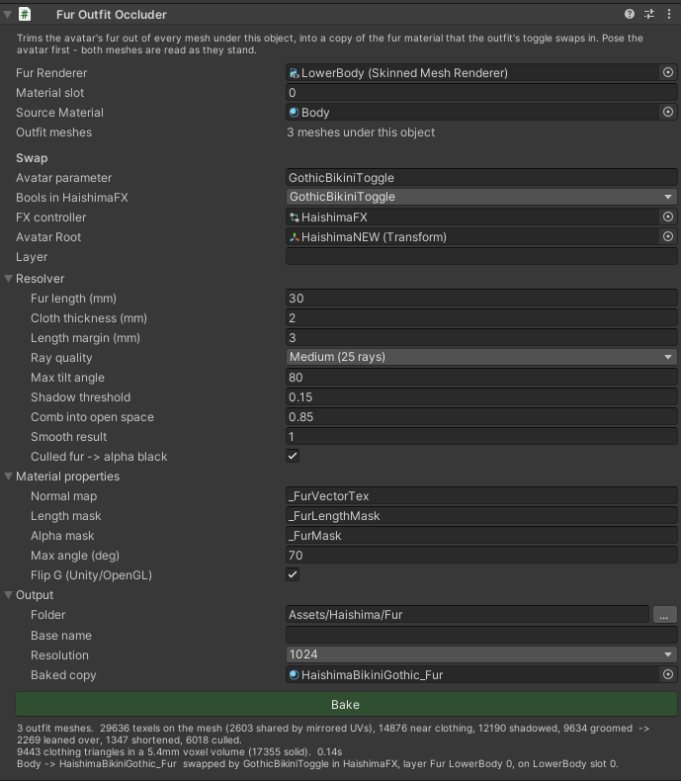Open object picker for Fur Renderer
The height and width of the screenshot is (781, 681).
[668, 72]
